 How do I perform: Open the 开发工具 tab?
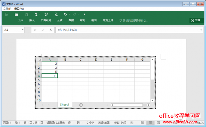coord(108,20)
